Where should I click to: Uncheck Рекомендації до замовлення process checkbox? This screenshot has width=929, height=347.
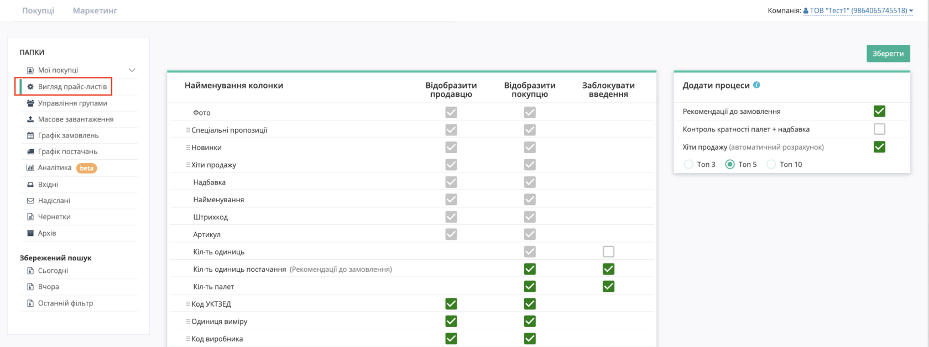coord(879,111)
